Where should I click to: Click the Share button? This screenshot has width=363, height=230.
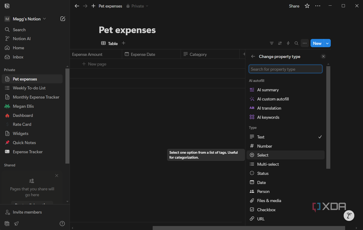click(294, 6)
